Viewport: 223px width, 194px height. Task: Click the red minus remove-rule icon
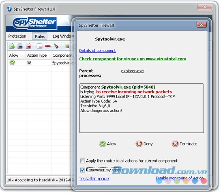click(x=48, y=46)
